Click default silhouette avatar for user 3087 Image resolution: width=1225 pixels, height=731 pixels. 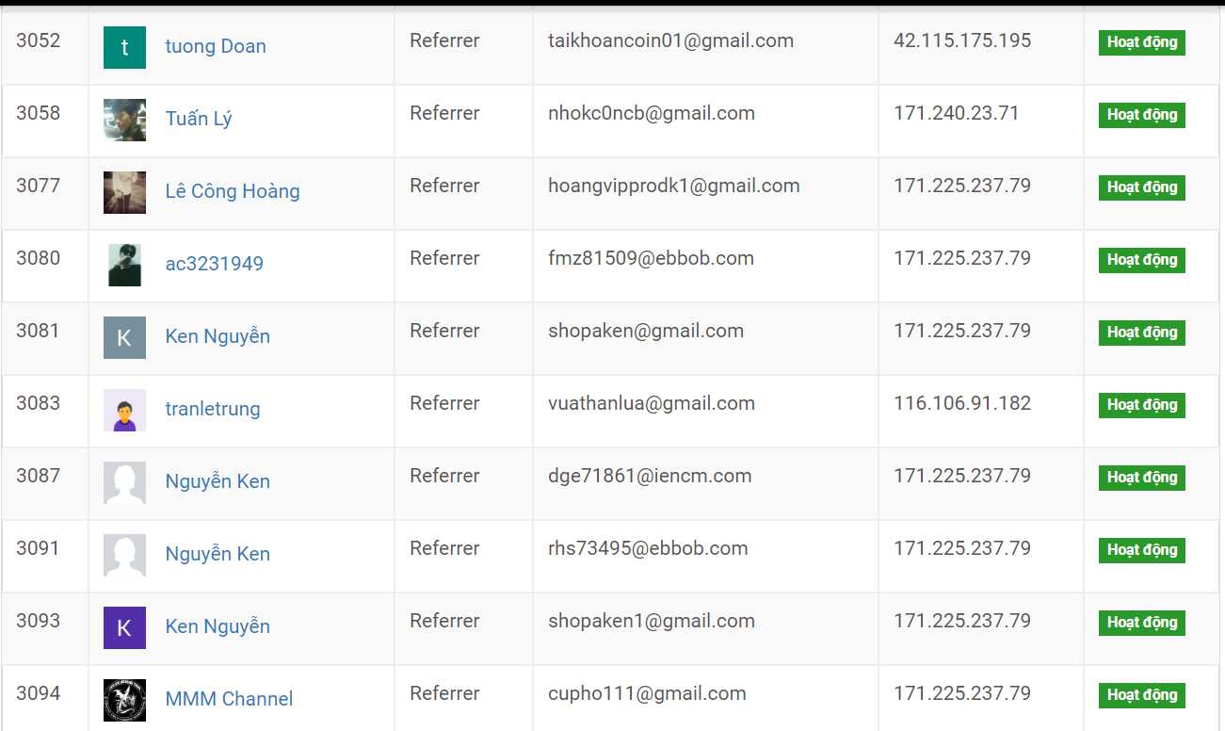[124, 482]
